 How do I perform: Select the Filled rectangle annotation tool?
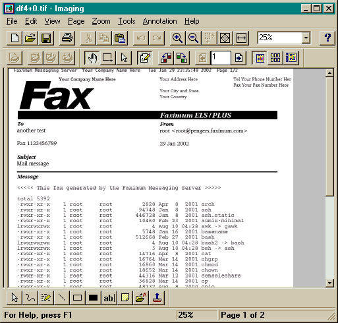93,298
